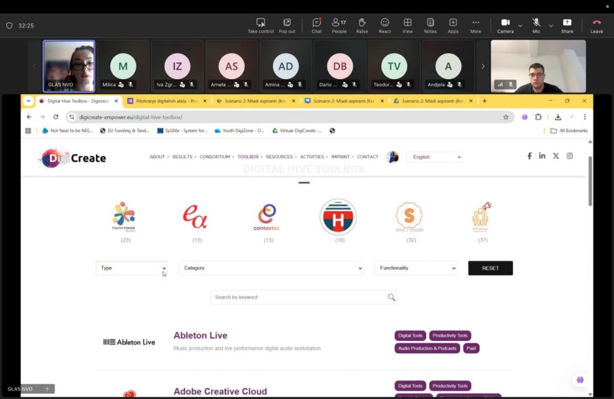
Task: Open the English language selector
Action: coord(434,157)
